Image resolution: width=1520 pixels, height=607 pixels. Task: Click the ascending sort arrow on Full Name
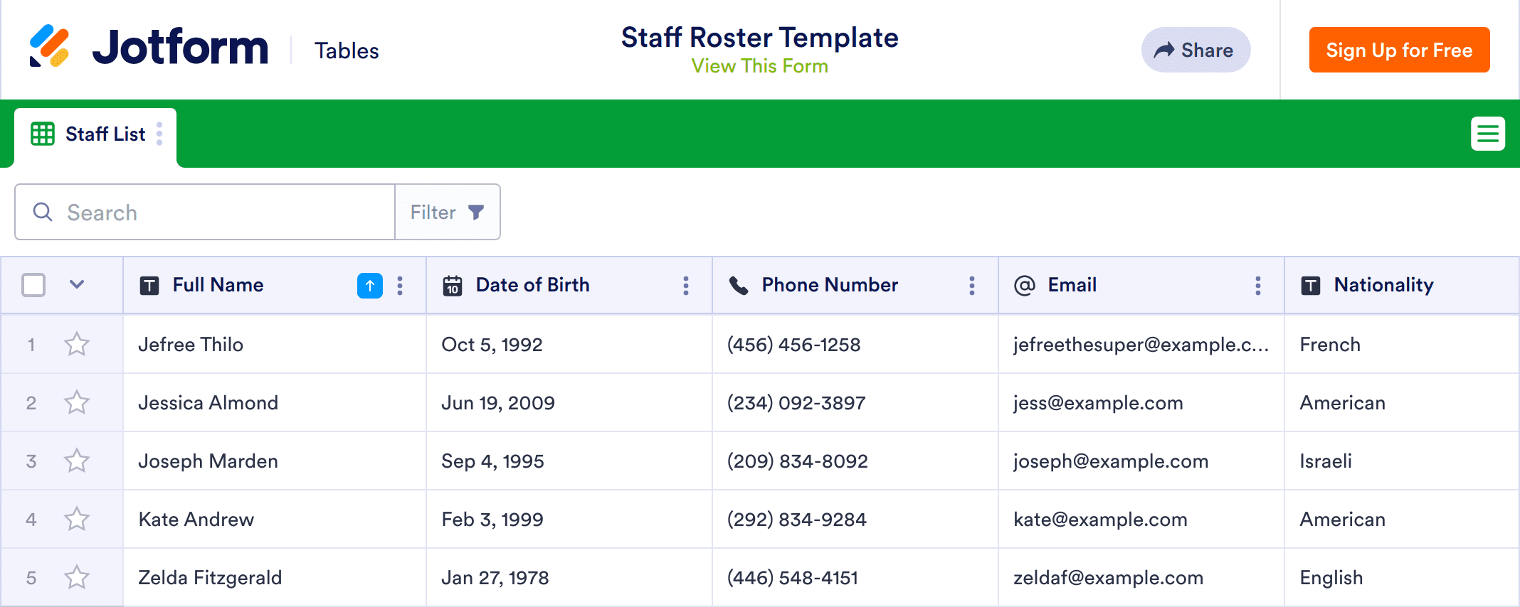tap(369, 286)
